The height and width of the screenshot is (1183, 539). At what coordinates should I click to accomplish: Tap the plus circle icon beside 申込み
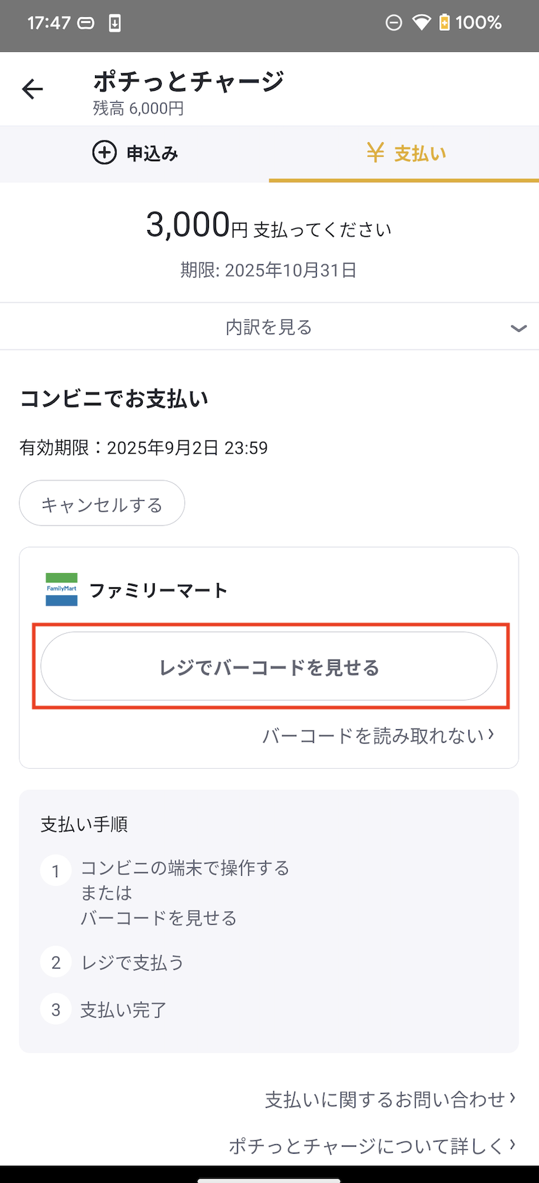tap(104, 153)
